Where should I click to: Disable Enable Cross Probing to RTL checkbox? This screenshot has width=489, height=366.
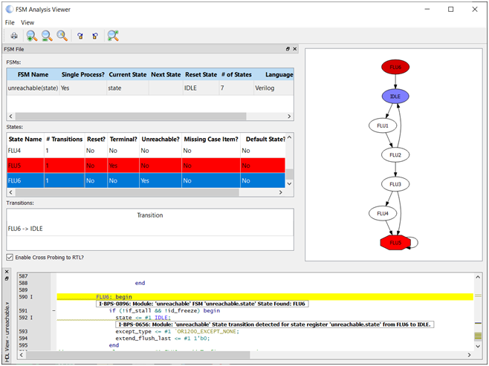(x=9, y=257)
